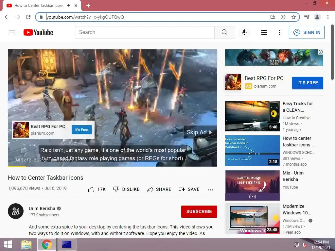Image resolution: width=335 pixels, height=251 pixels.
Task: Click the muted volume tray icon
Action: click(304, 245)
